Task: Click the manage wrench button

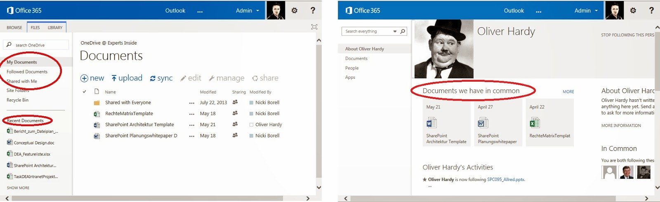Action: (x=226, y=78)
